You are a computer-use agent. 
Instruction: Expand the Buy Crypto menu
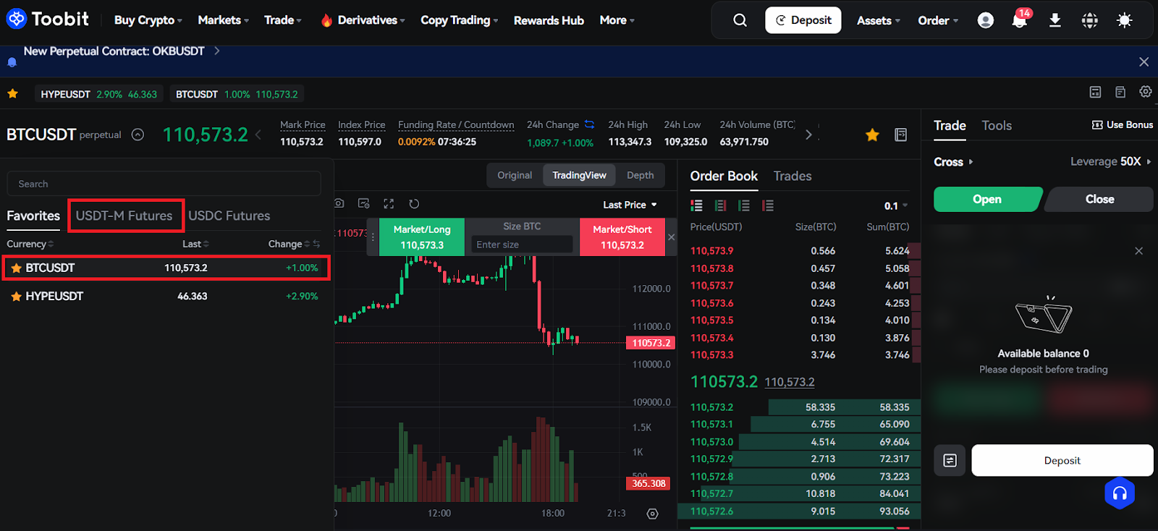coord(148,20)
